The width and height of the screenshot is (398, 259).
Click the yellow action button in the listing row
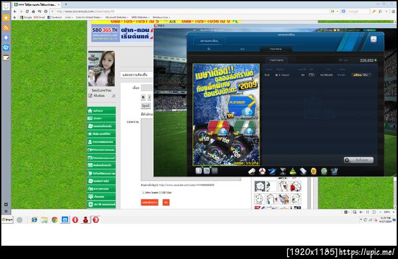(362, 75)
